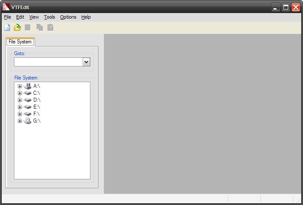Click the Open file folder icon
This screenshot has height=205, width=303.
point(17,28)
